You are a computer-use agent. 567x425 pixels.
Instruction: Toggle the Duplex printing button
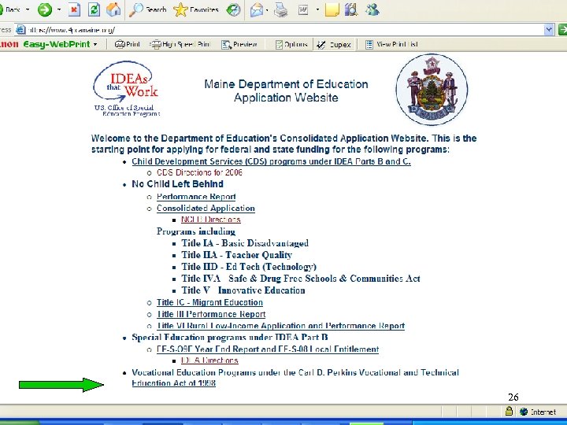pos(334,44)
